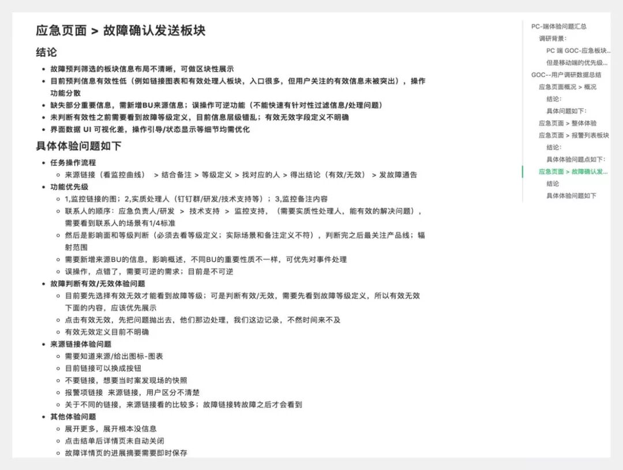Select highlighted '应急页面 > 故障确认发...' outline item
The image size is (623, 470).
(x=573, y=172)
